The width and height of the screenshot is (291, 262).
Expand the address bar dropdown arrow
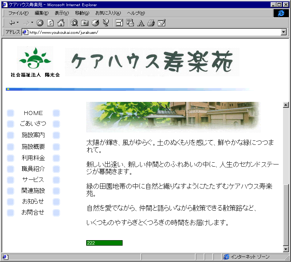(x=284, y=32)
